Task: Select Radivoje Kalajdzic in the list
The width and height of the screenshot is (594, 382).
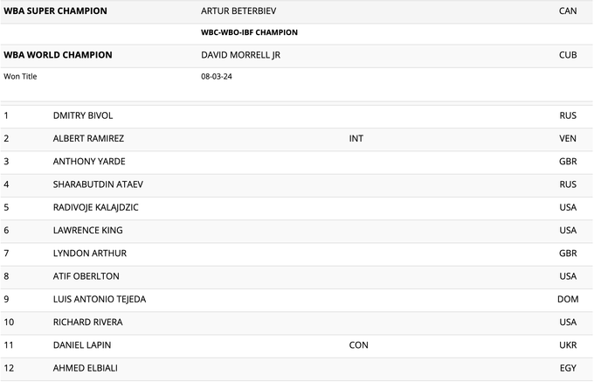Action: click(95, 207)
